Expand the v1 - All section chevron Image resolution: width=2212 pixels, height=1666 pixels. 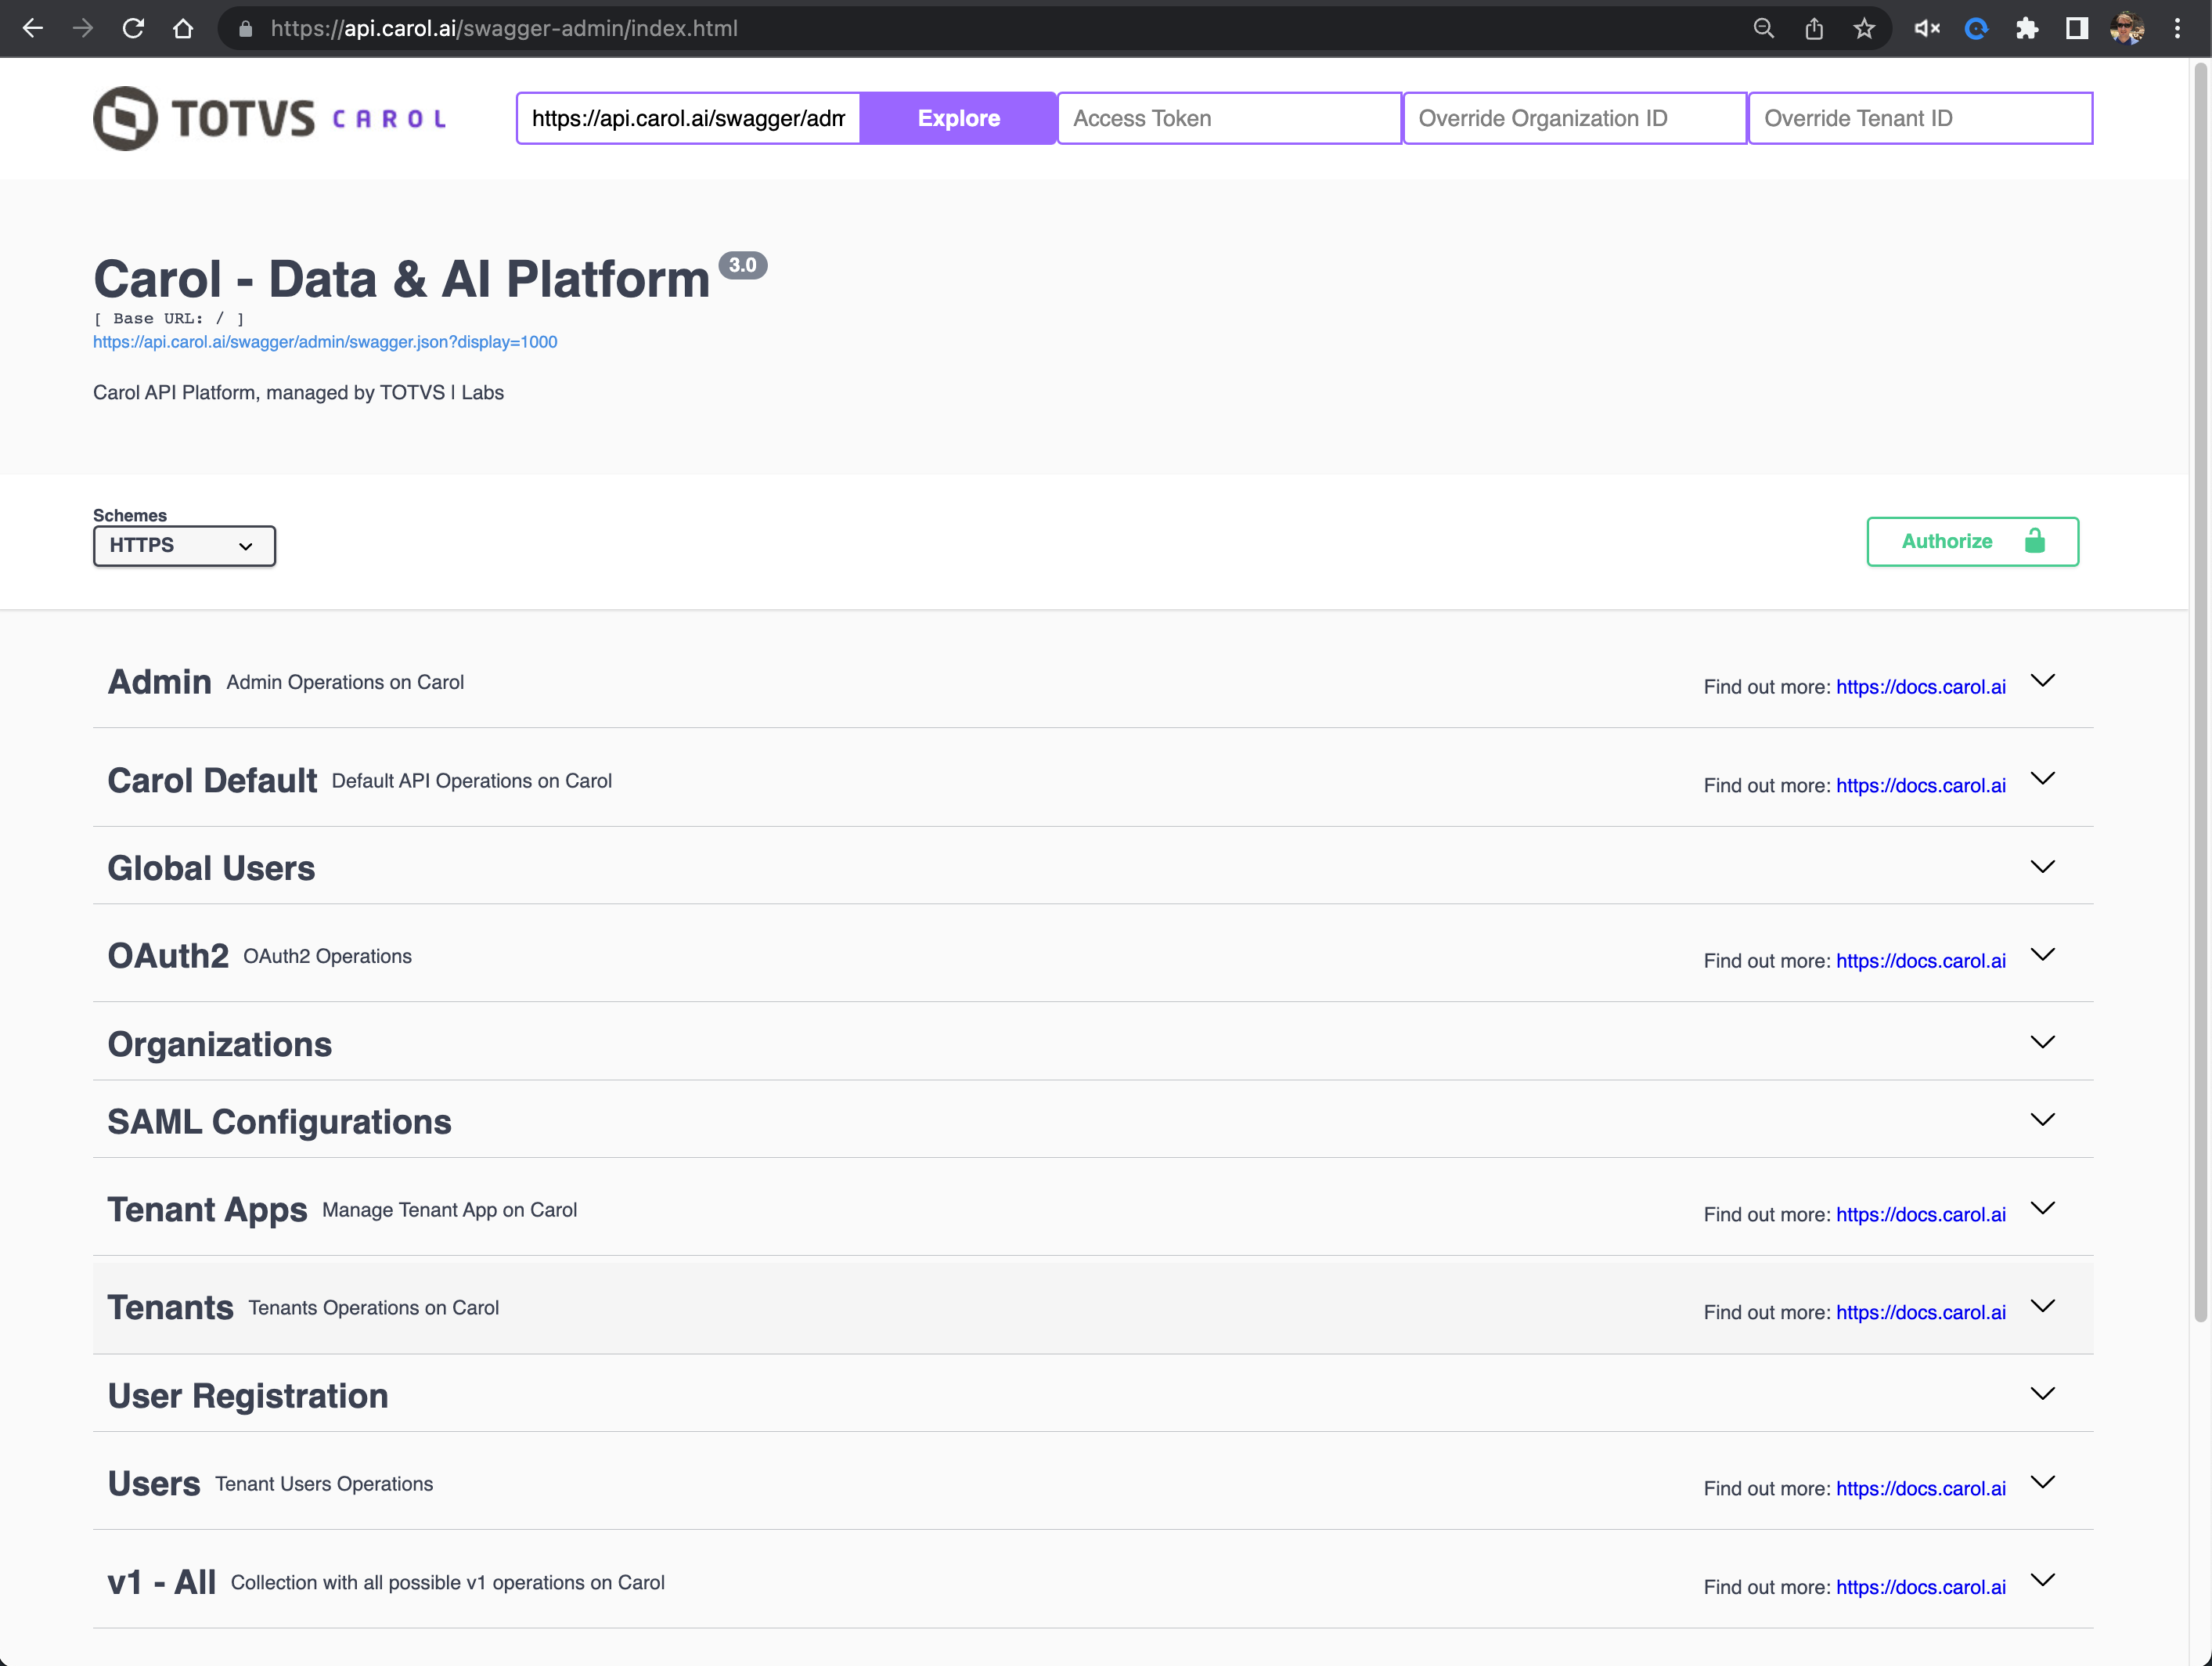pos(2043,1580)
